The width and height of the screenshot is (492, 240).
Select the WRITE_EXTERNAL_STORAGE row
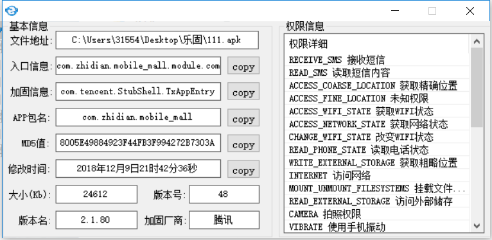376,162
